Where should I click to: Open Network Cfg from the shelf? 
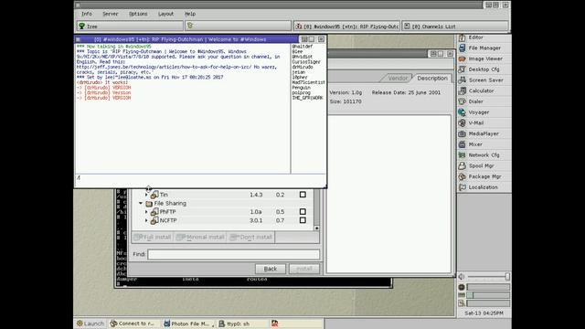pyautogui.click(x=484, y=155)
